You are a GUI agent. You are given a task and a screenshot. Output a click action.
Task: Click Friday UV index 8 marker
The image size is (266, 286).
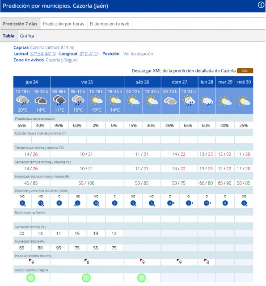coord(87,262)
